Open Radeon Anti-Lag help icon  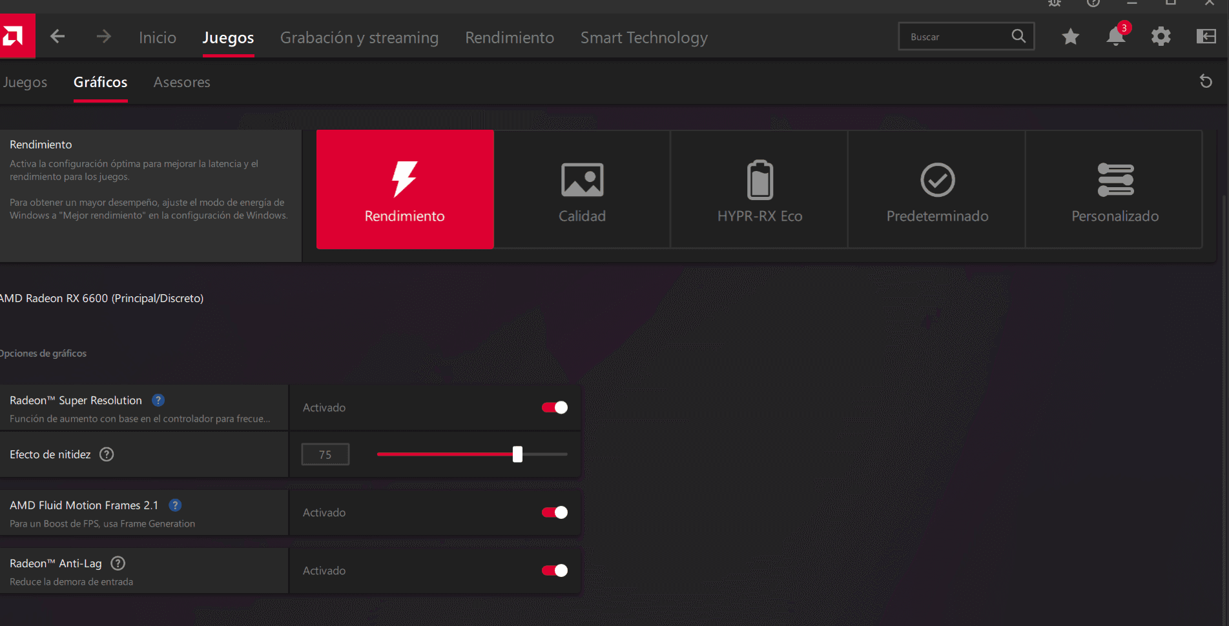(x=118, y=563)
